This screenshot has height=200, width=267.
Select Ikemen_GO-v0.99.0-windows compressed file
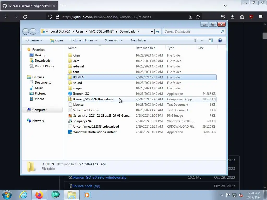142,99
